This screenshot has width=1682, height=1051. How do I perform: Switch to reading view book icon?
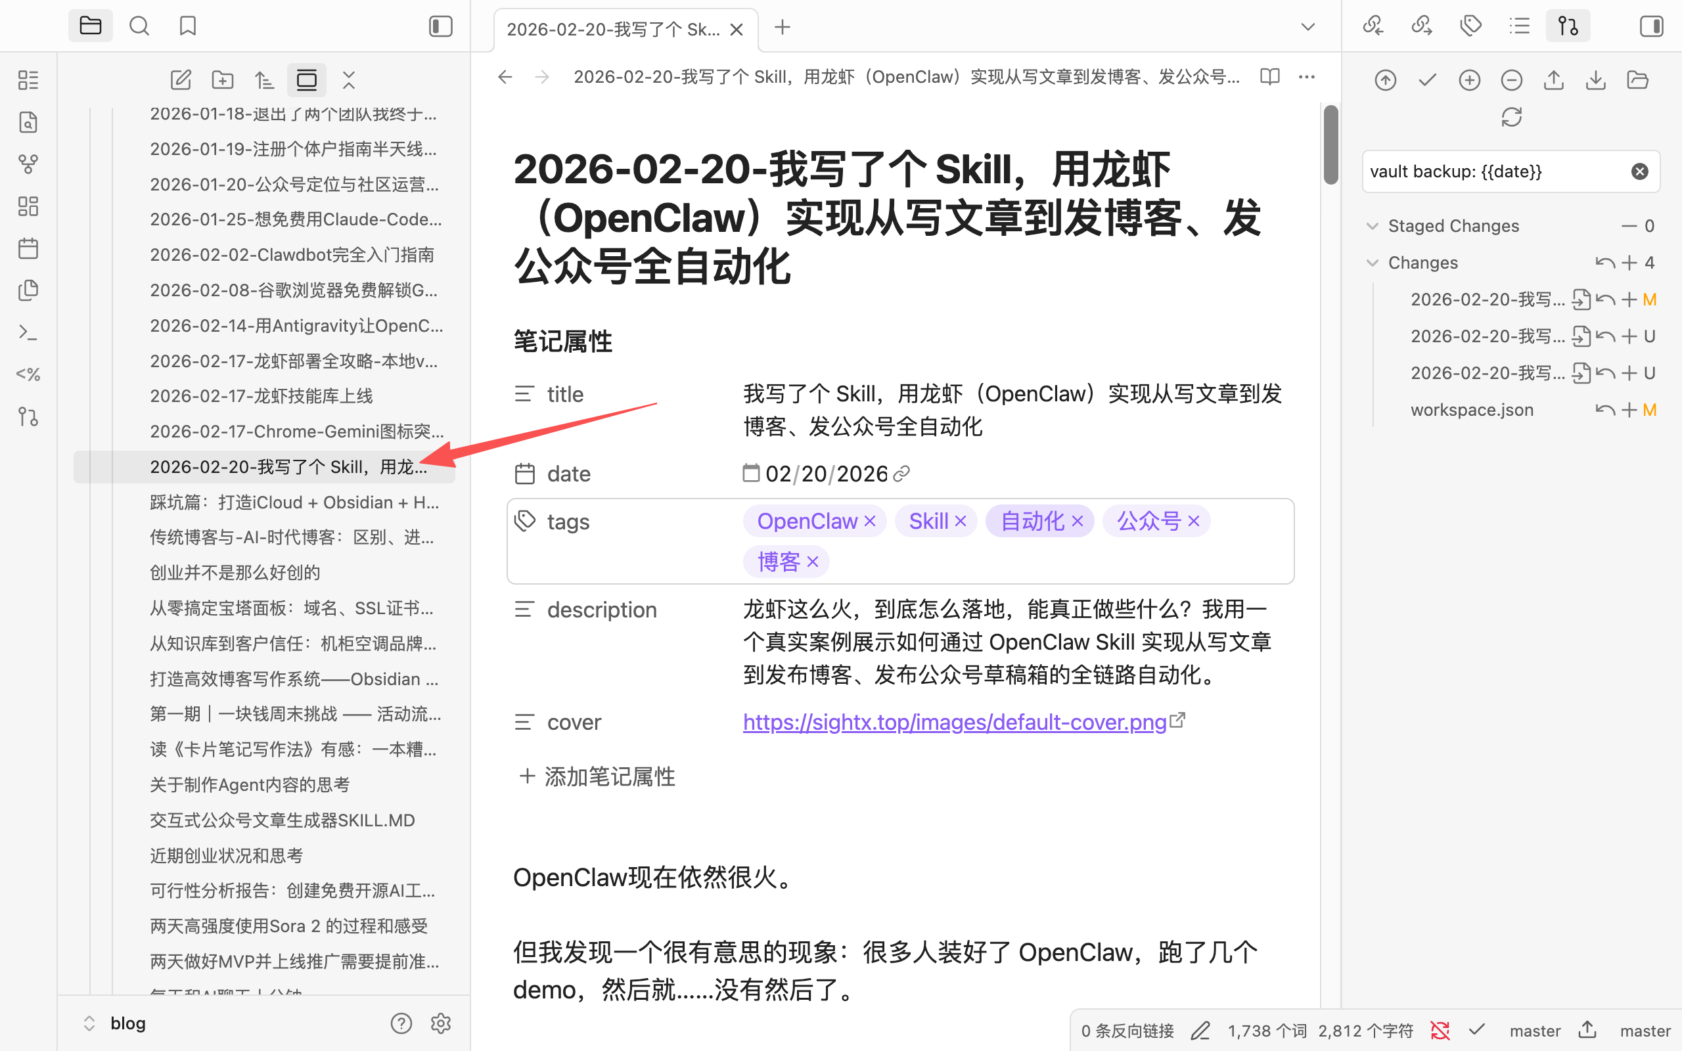pos(1270,76)
